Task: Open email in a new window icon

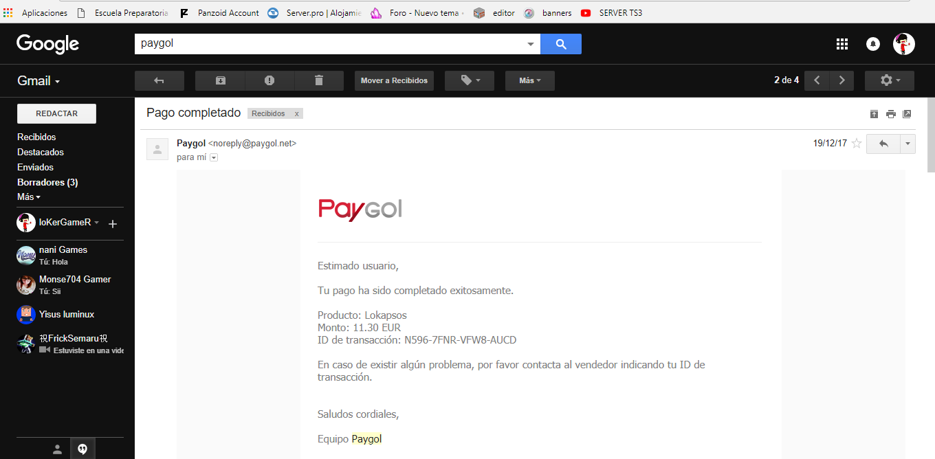Action: (x=907, y=114)
